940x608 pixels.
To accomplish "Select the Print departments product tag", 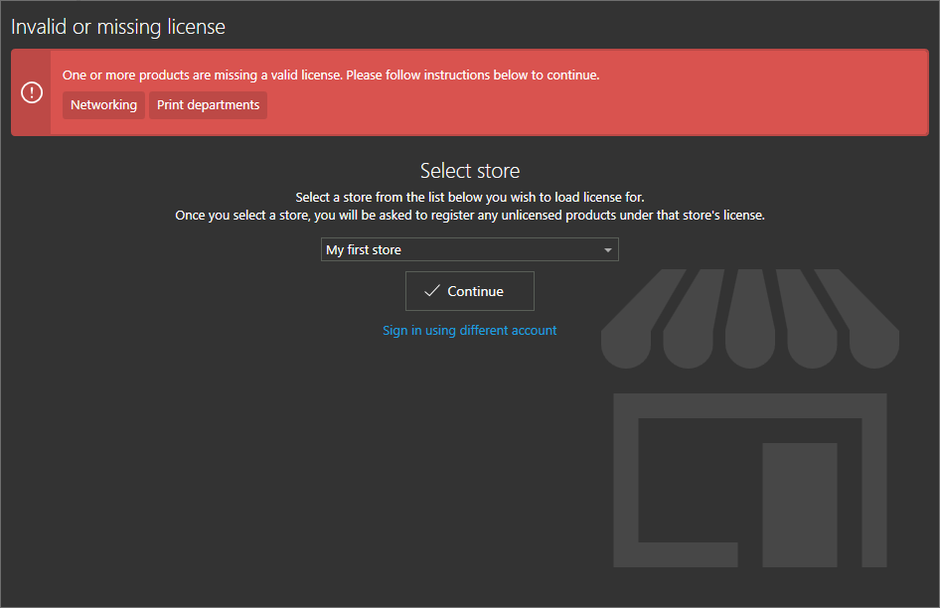I will click(x=208, y=105).
